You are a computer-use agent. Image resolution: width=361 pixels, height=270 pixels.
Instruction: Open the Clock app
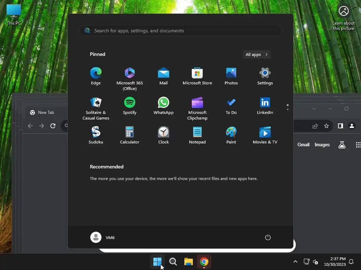tap(164, 135)
